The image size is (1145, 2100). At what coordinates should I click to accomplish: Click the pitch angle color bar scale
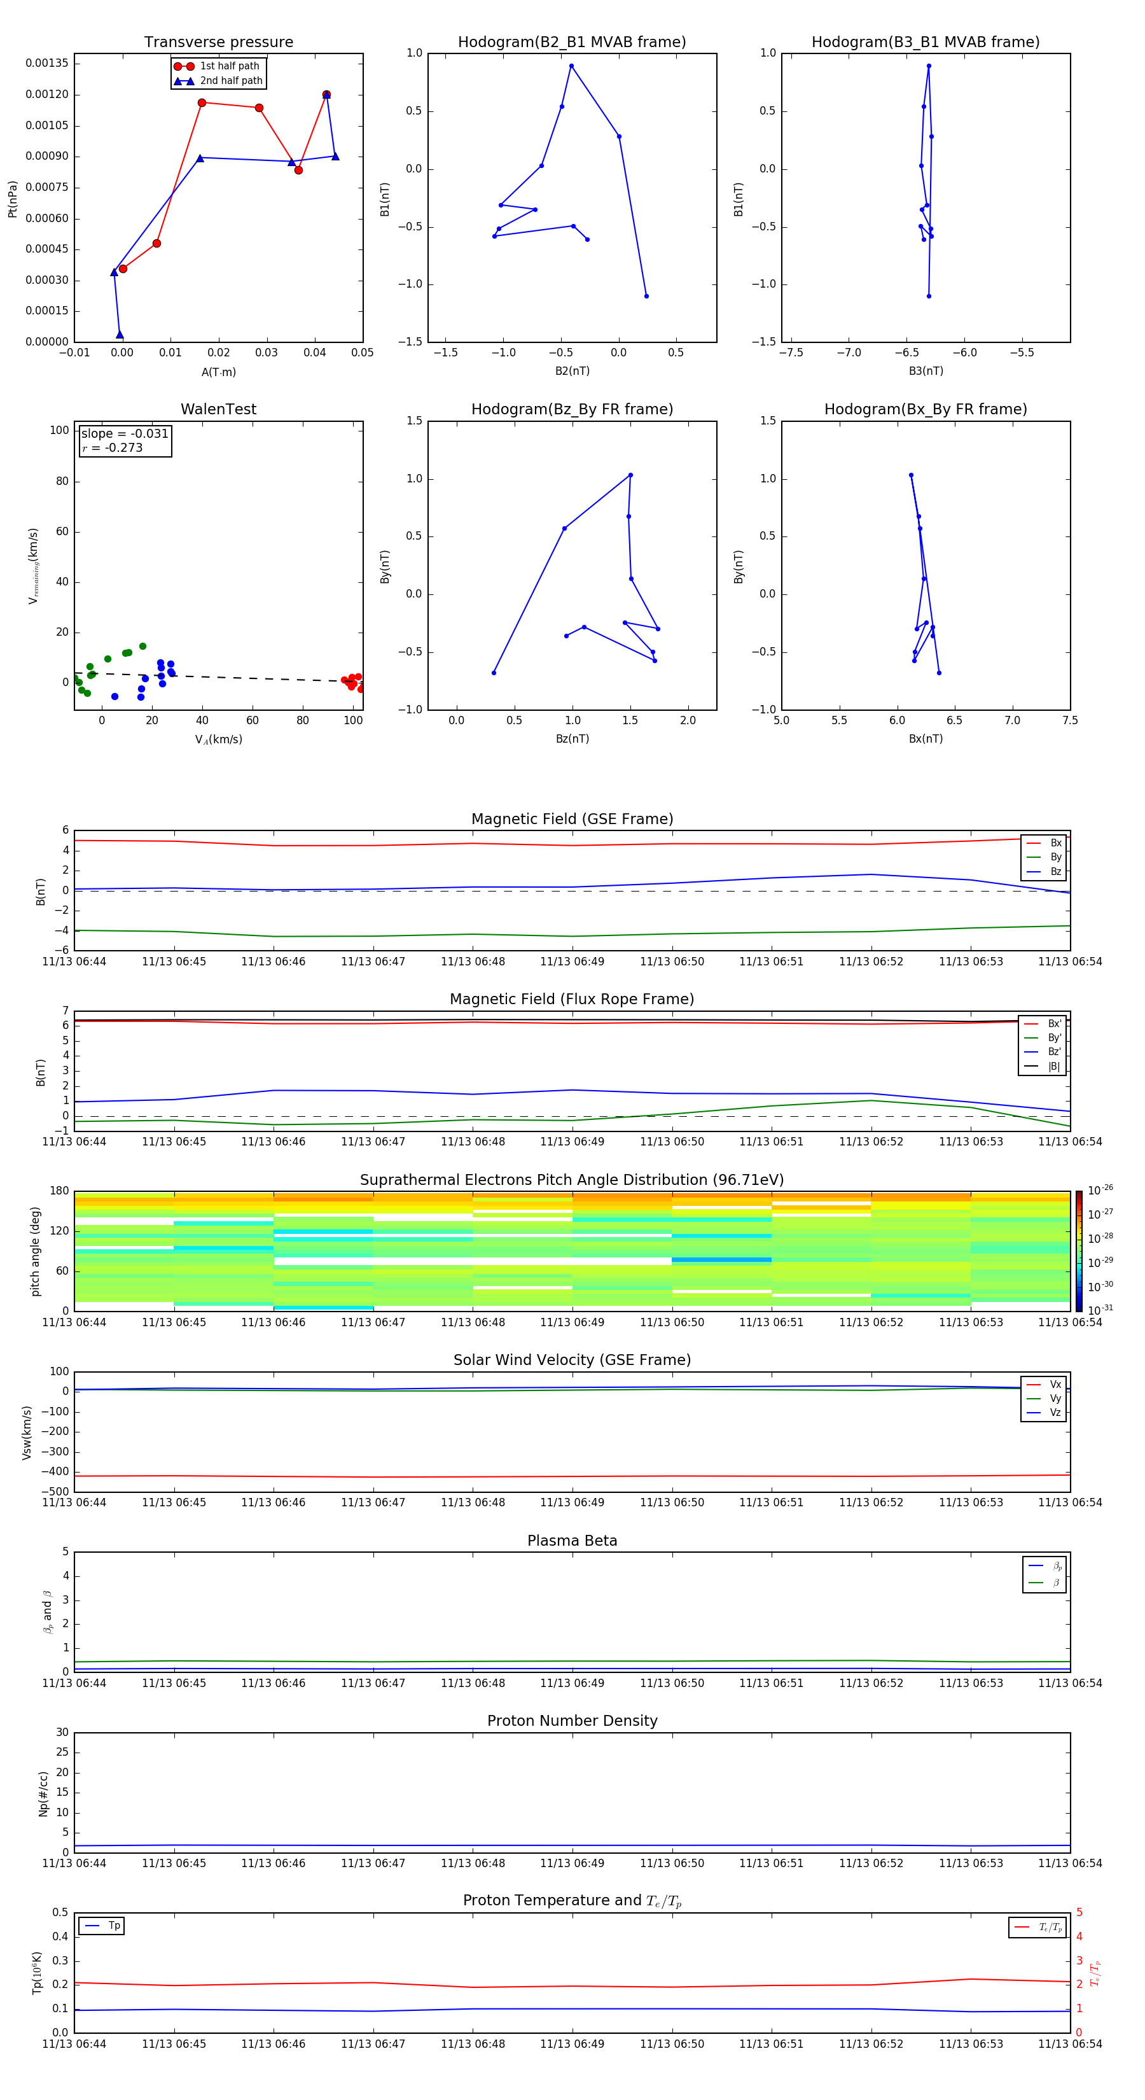click(1079, 1250)
